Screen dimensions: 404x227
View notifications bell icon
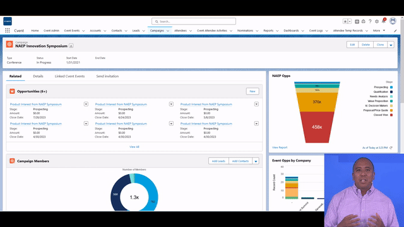pos(383,21)
